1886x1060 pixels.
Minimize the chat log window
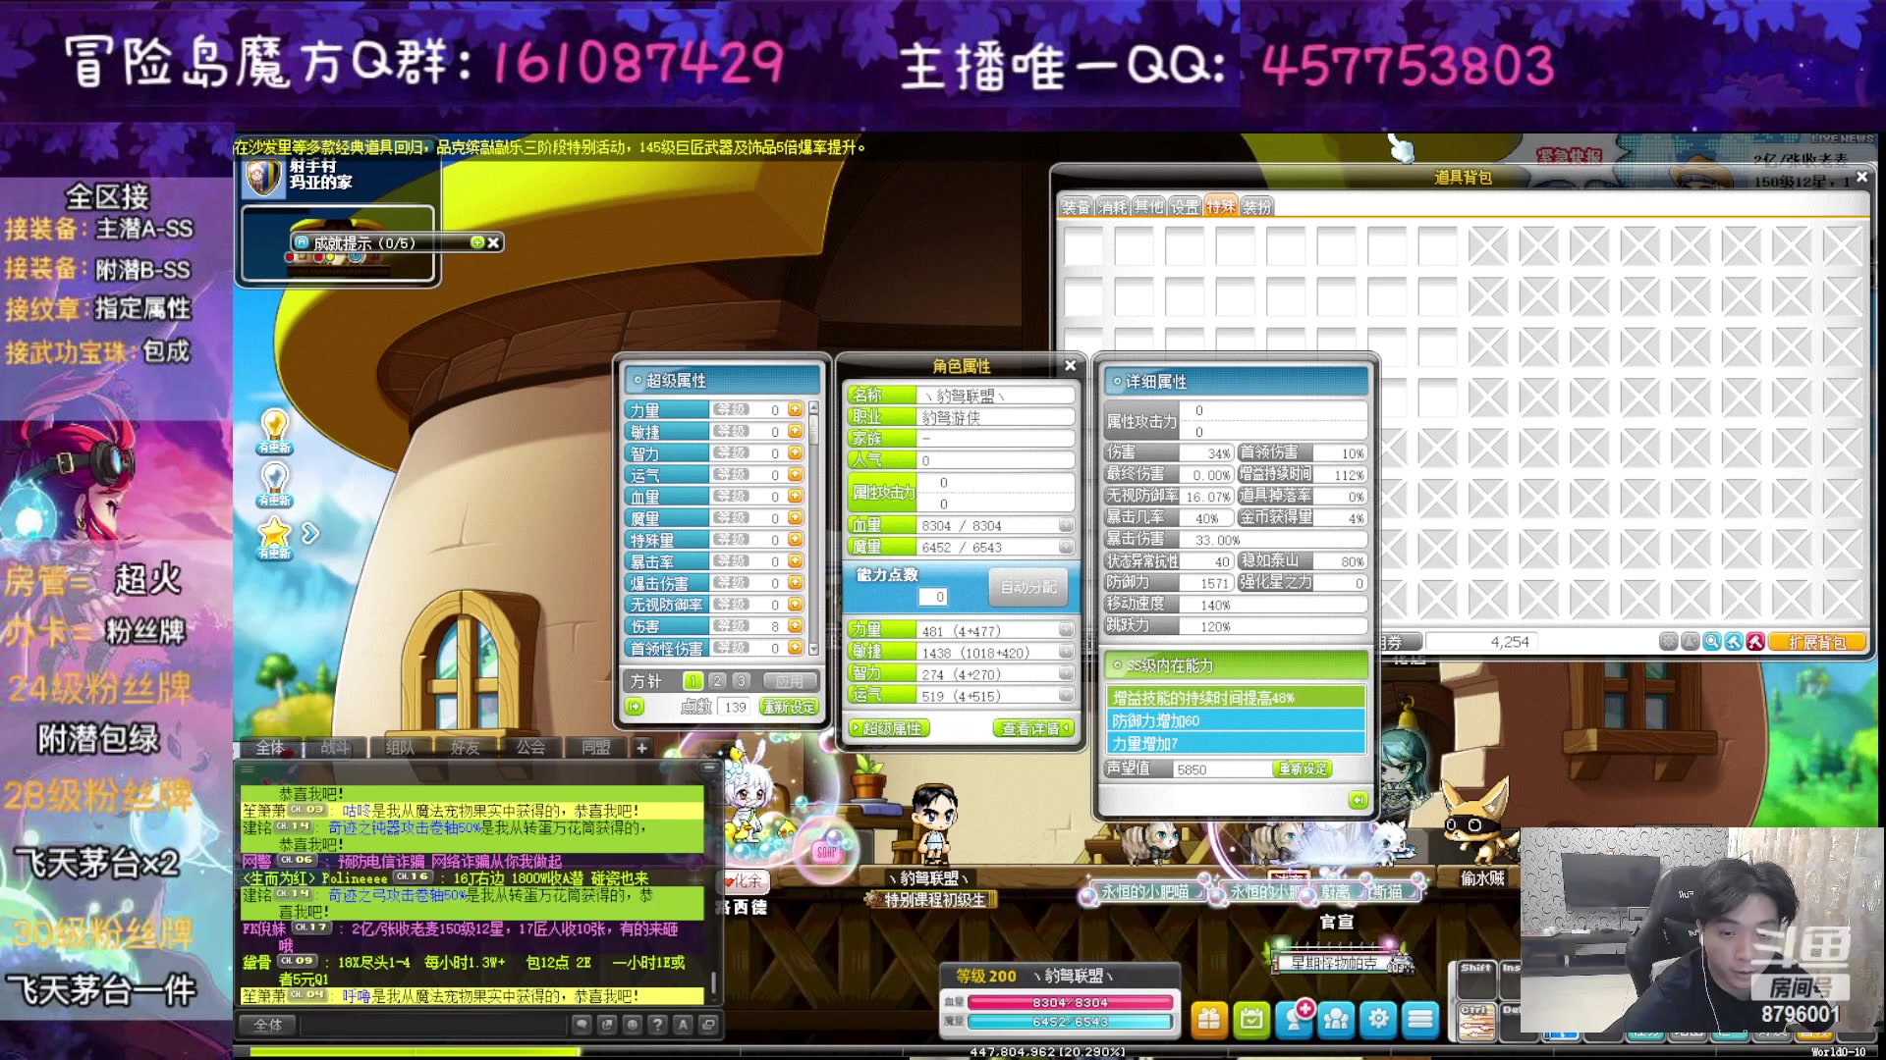(x=708, y=767)
